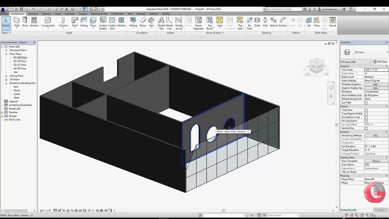Click the search keyword input field
This screenshot has width=389, height=219.
(284, 9)
